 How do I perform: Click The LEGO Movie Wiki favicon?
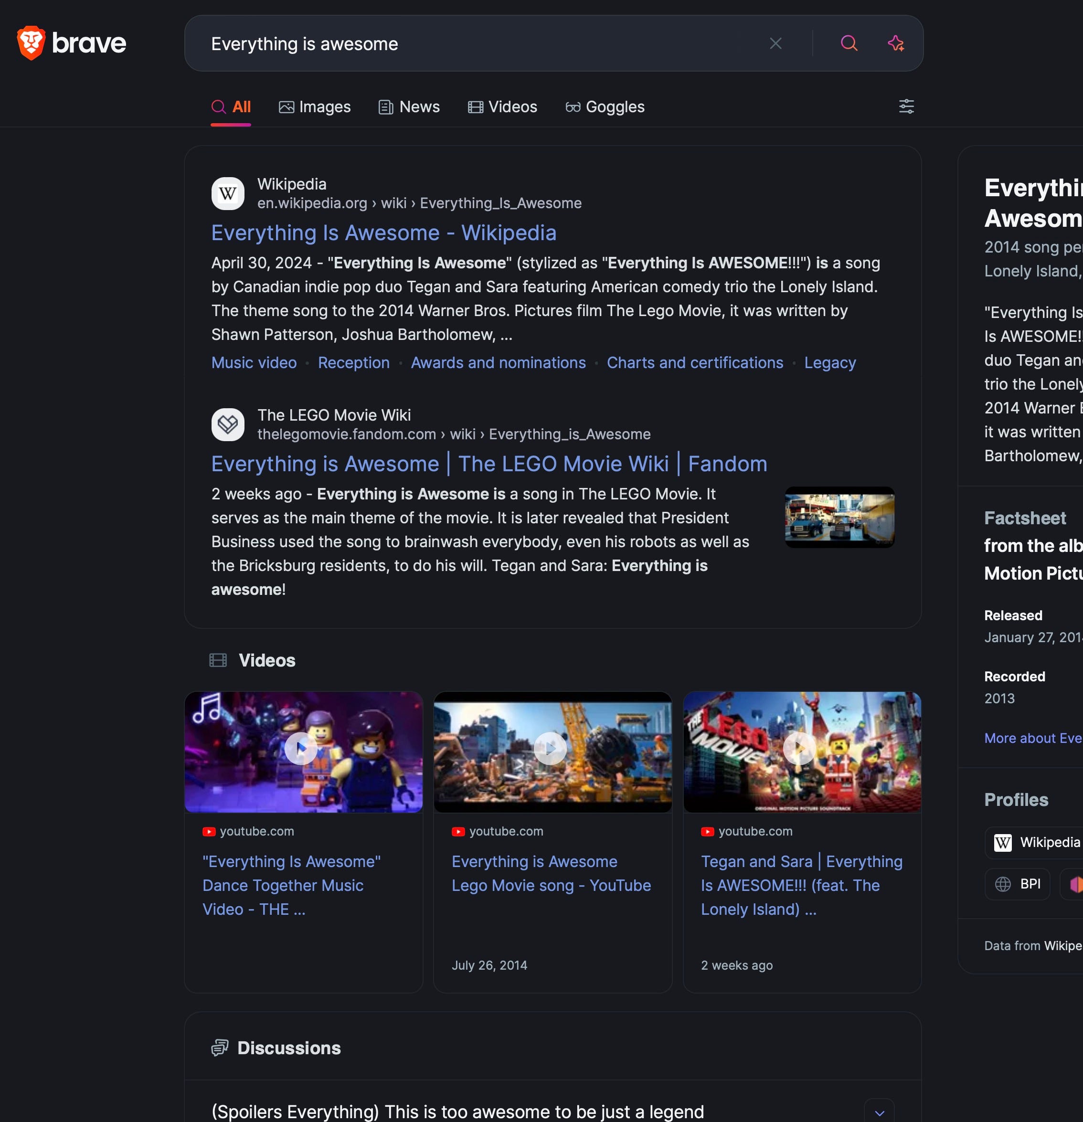tap(228, 424)
